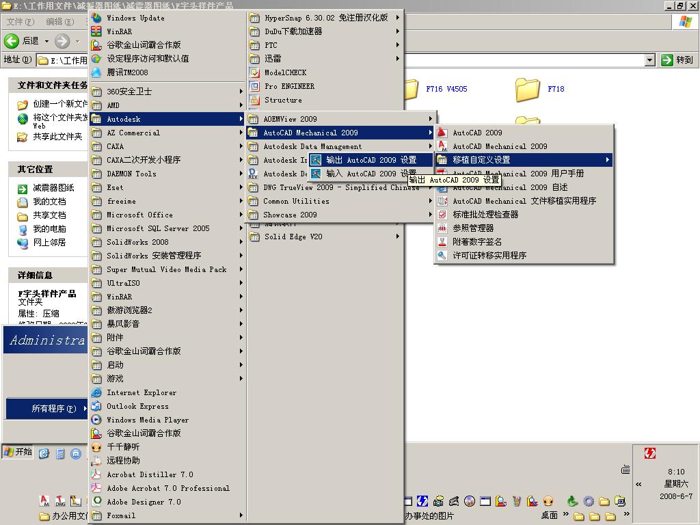The width and height of the screenshot is (700, 525).
Task: Open Common Utilities submenu
Action: tap(340, 202)
